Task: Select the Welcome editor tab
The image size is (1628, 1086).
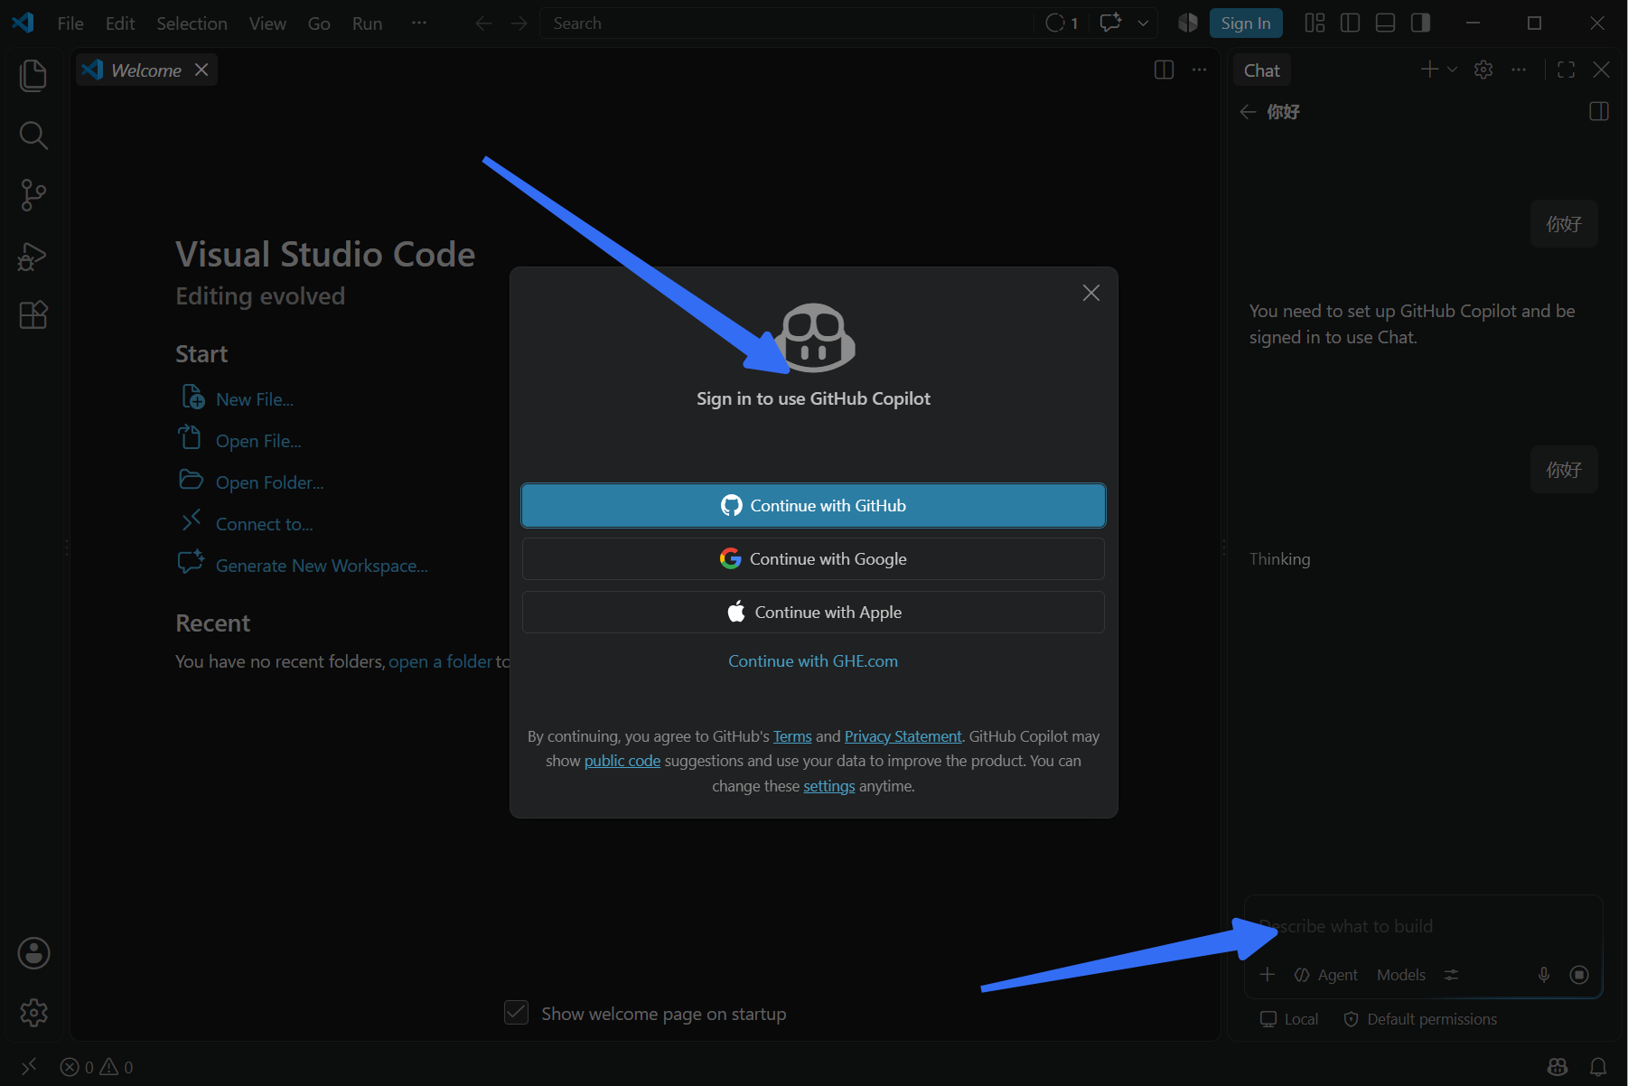Action: pos(146,70)
